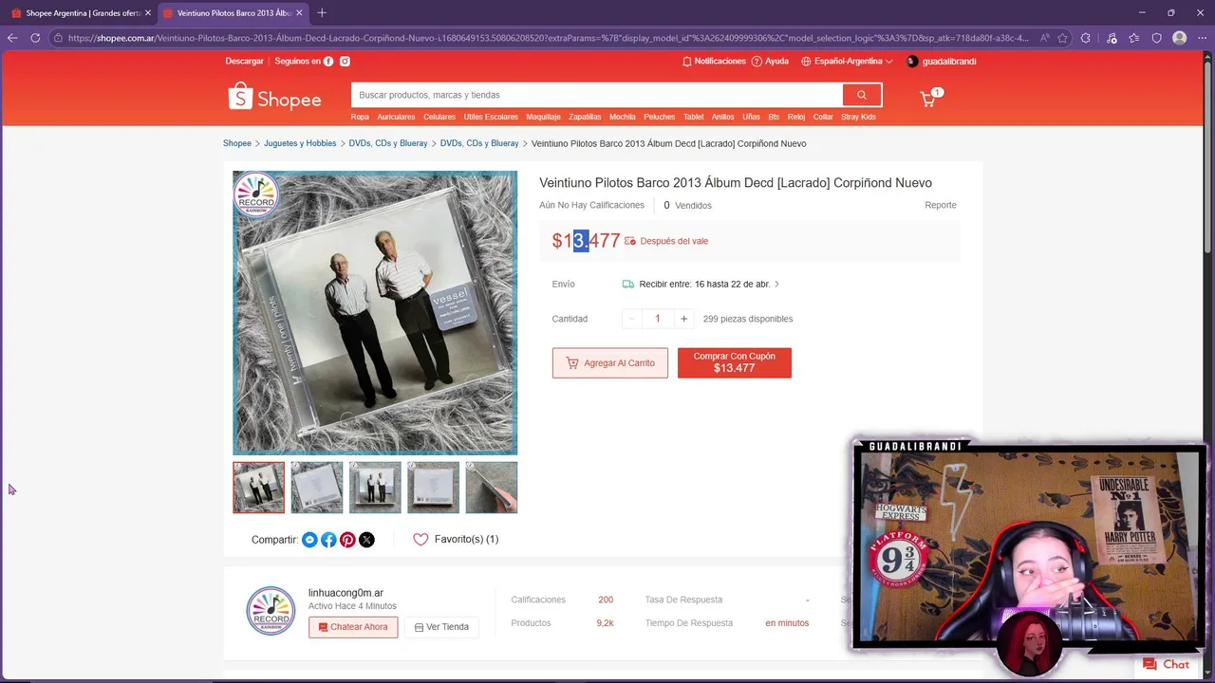
Task: Click the linhuacong0m.ar shop name
Action: tap(346, 593)
